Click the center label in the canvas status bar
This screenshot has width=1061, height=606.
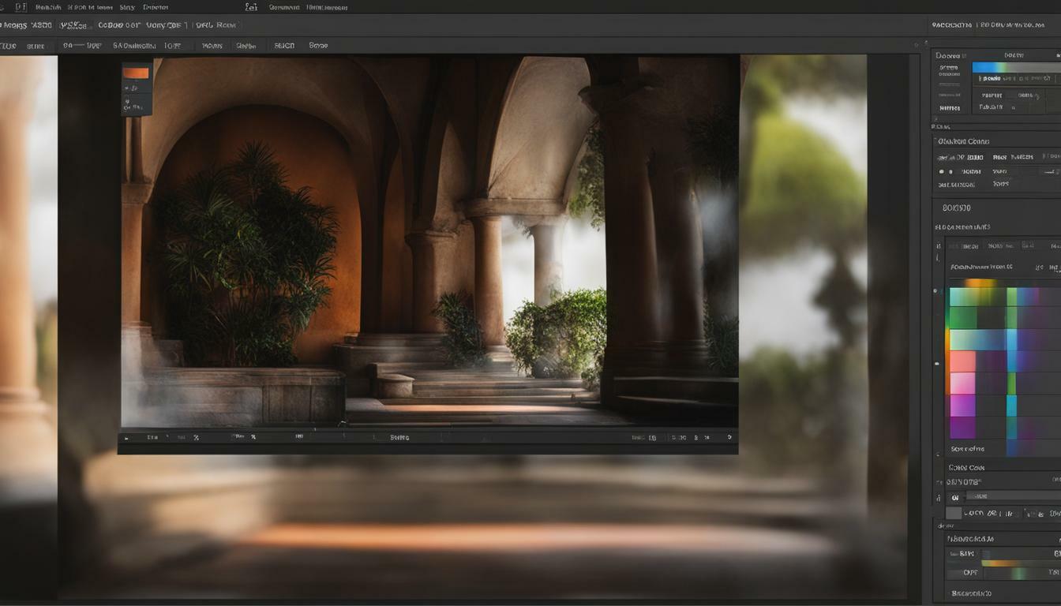[399, 437]
